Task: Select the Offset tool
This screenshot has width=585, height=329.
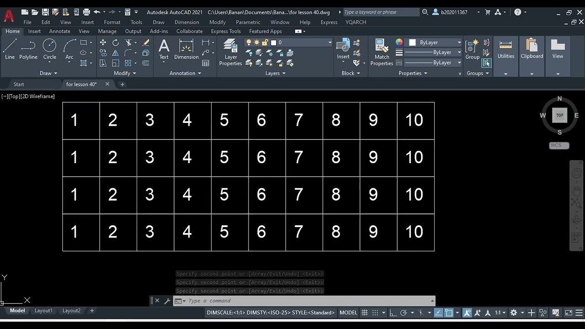Action: 146,63
